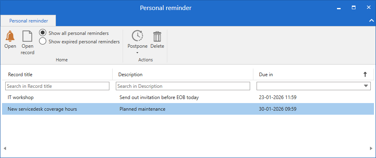Sort by Due in column header
The image size is (376, 158).
266,75
